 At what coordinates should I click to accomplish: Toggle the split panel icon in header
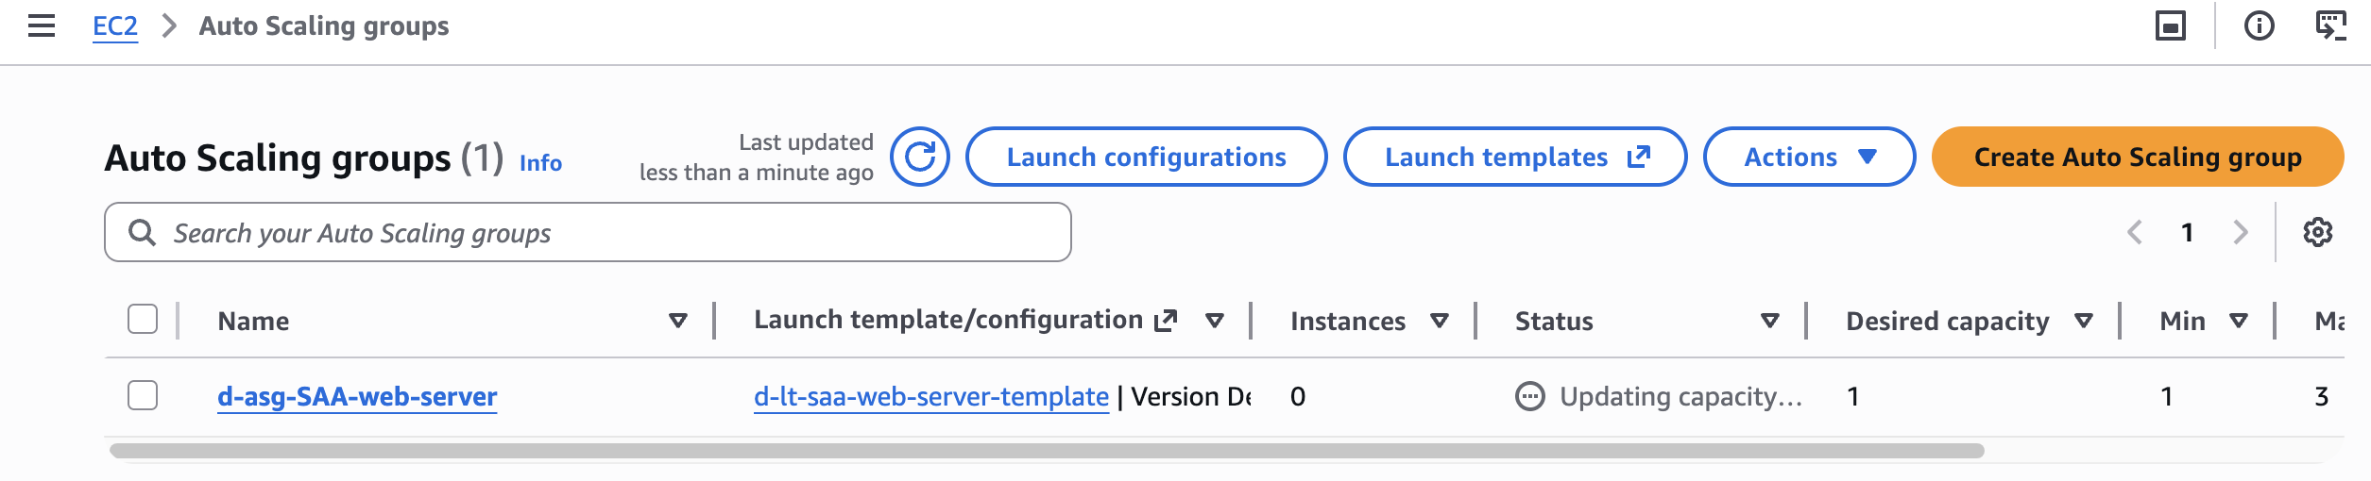pos(2170,26)
